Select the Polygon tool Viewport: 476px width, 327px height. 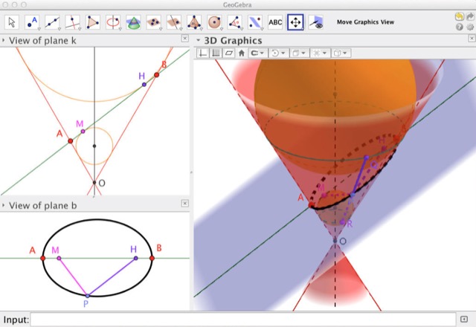pos(93,22)
